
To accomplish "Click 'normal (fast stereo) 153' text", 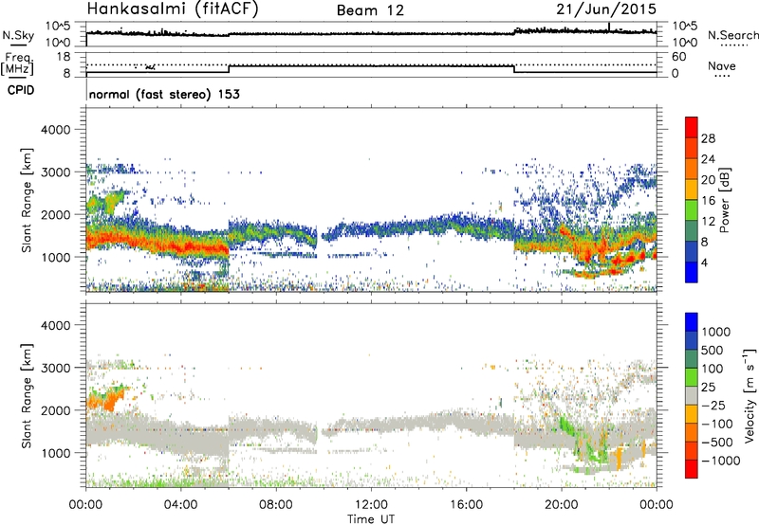I will click(x=164, y=94).
